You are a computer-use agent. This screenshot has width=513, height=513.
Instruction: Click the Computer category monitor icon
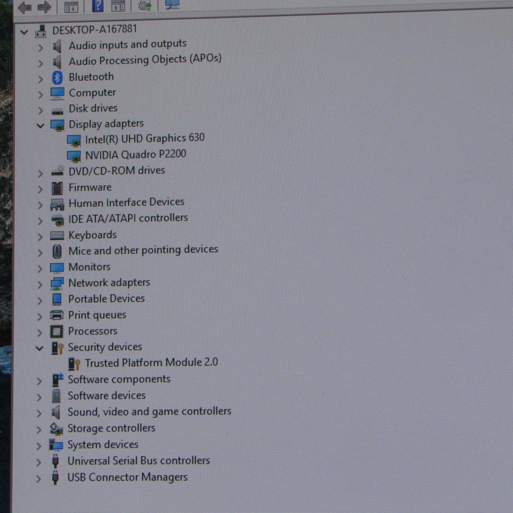pos(57,93)
